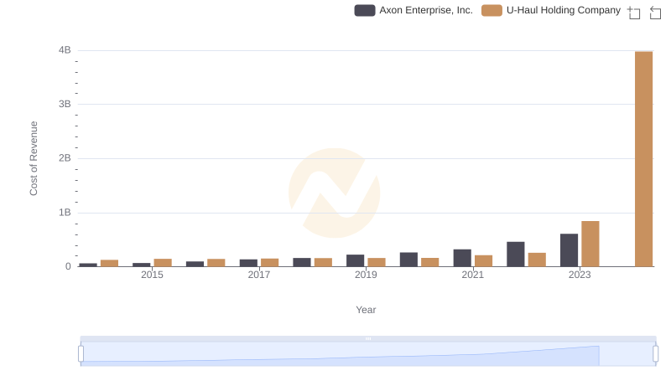Viewport: 671px width, 386px height.
Task: Click the zoom reset icon
Action: point(655,13)
